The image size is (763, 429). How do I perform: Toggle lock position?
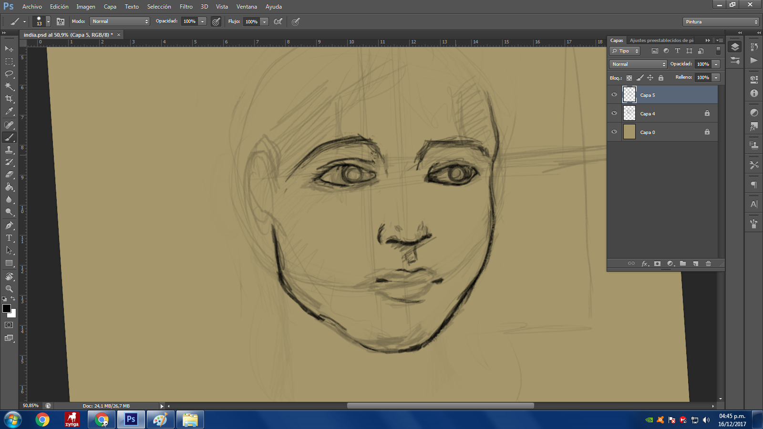(650, 78)
